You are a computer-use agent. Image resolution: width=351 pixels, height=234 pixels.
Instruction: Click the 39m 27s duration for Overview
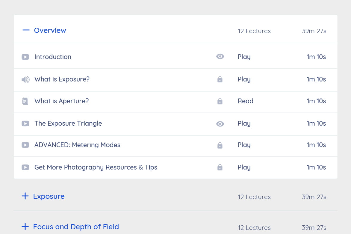314,31
